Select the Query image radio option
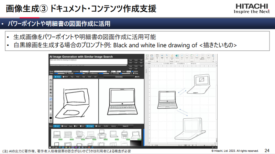Viewport: 275px width, 154px height. point(64,126)
